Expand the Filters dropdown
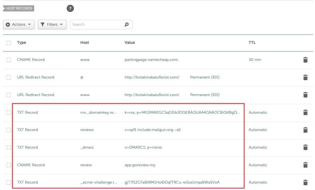The width and height of the screenshot is (315, 190). tap(52, 25)
